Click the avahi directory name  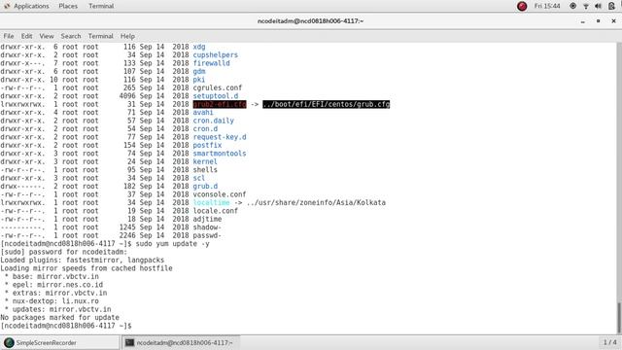tap(203, 113)
